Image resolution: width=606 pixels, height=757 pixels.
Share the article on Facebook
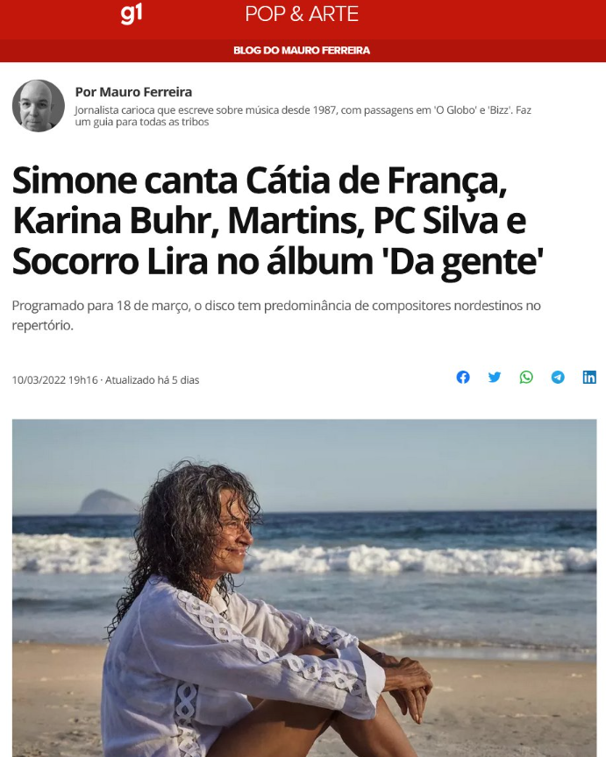[x=463, y=377]
